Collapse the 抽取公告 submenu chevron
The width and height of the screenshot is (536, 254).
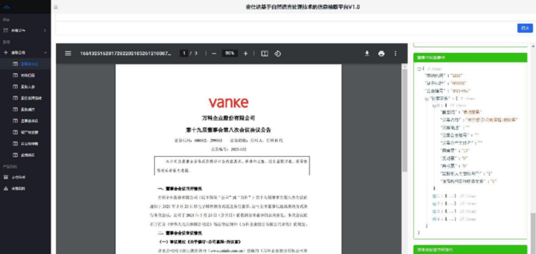45,53
